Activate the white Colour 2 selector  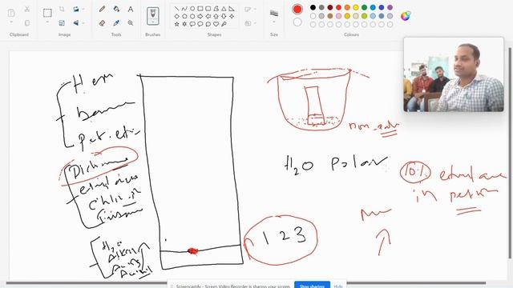tap(297, 22)
